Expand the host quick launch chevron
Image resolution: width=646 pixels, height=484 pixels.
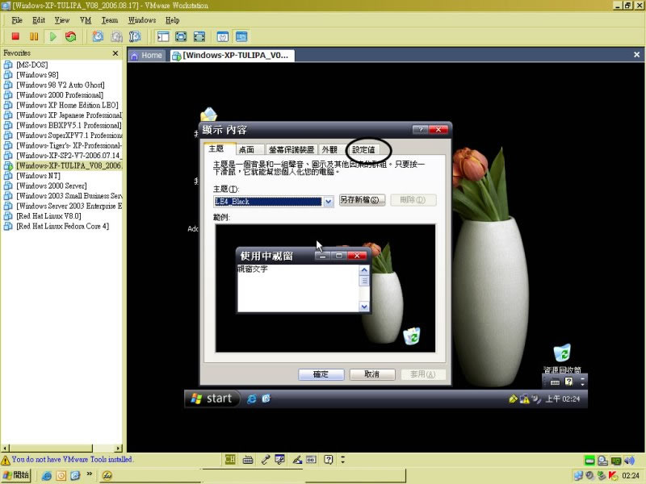click(90, 474)
